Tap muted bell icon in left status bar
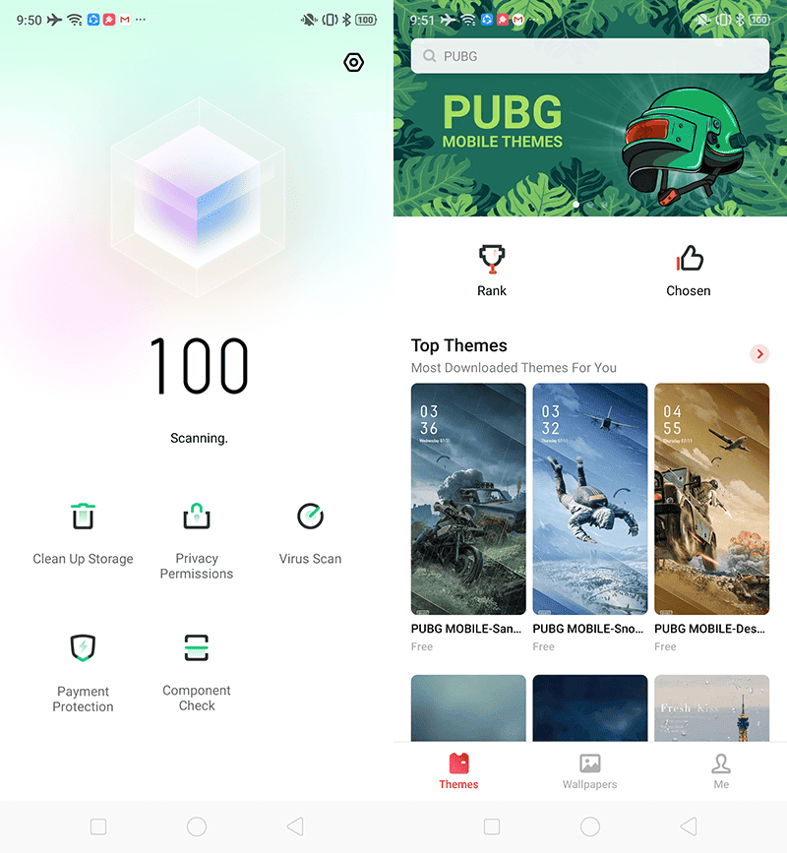Screen dimensions: 787x853 click(x=309, y=20)
